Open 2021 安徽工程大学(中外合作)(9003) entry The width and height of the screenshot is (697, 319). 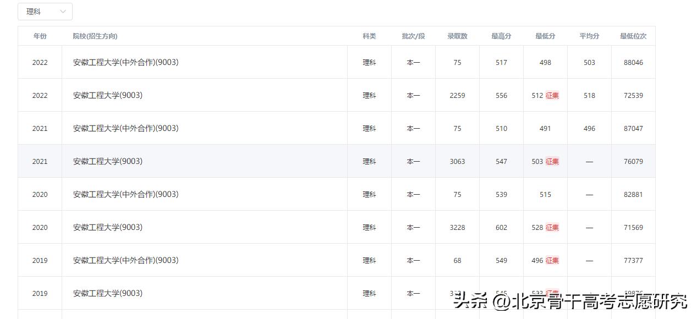[x=125, y=129]
